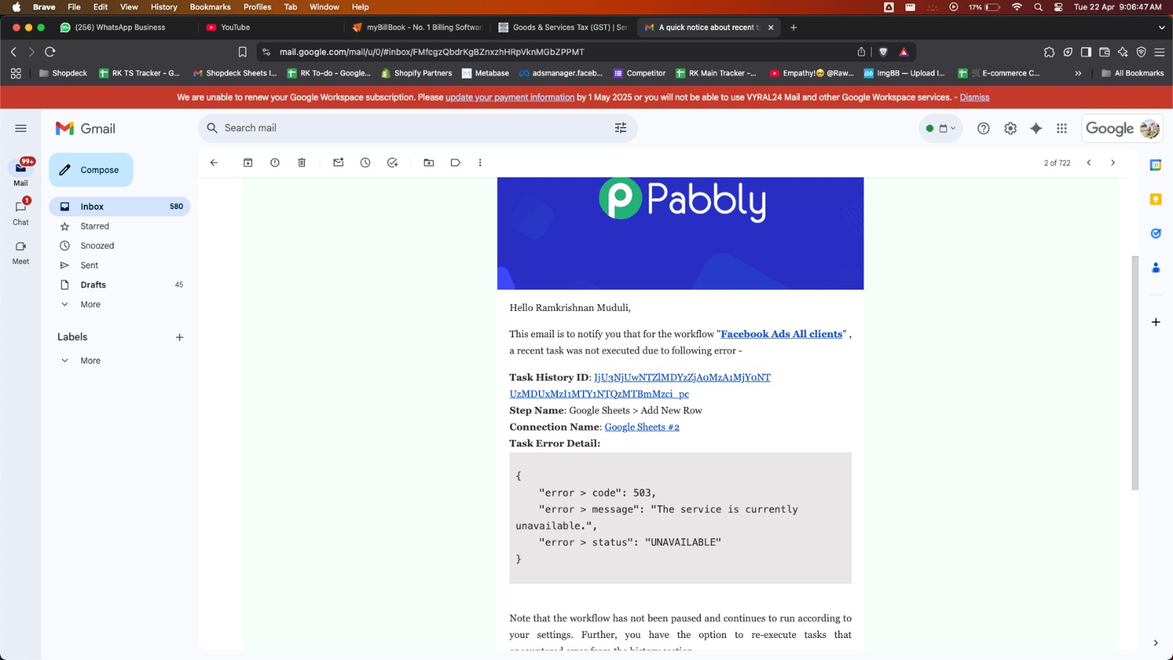Reload the current page
This screenshot has height=660, width=1173.
click(50, 52)
